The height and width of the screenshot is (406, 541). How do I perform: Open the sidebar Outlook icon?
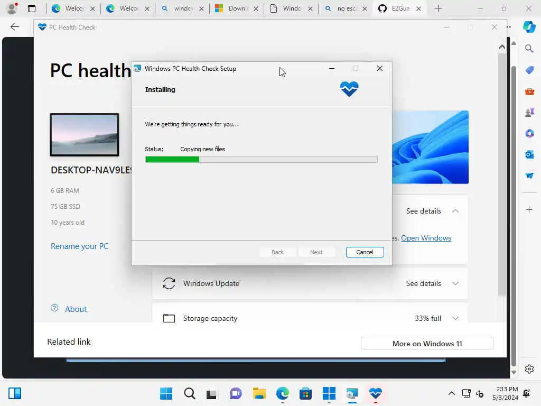529,154
